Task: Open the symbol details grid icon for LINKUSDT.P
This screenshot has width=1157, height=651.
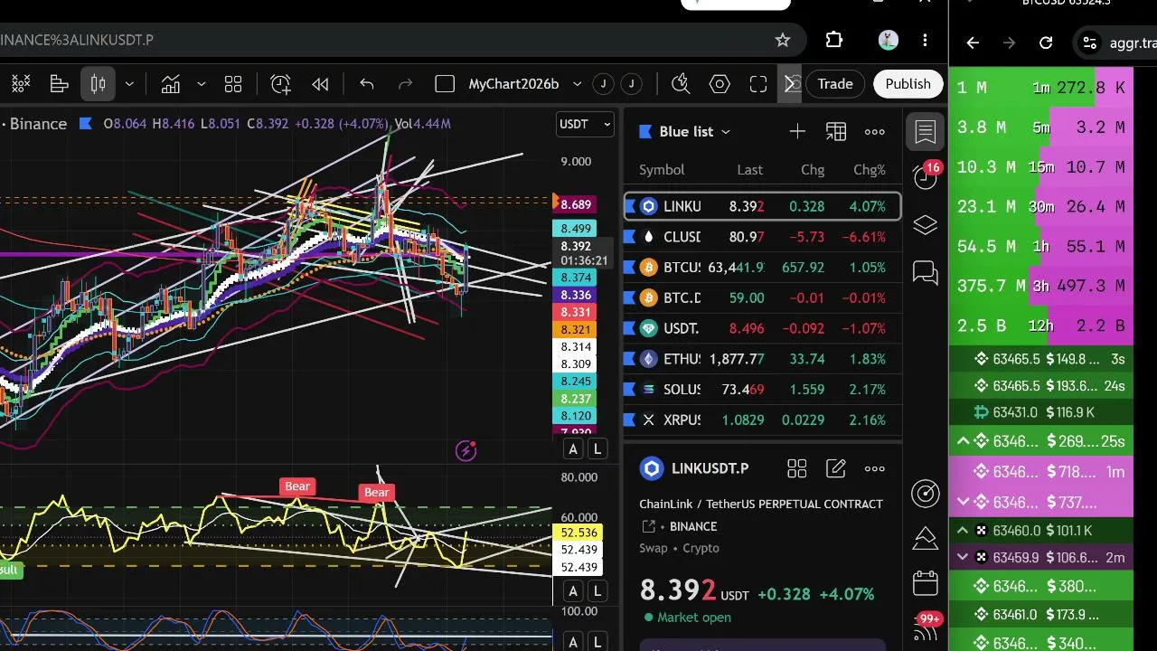Action: [797, 468]
